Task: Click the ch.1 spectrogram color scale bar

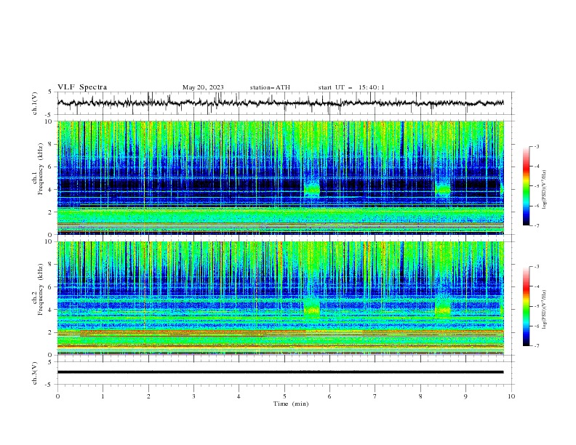Action: (526, 185)
